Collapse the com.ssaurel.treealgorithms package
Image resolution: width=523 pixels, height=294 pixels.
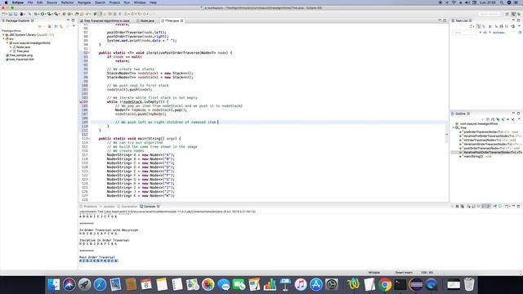pos(7,43)
